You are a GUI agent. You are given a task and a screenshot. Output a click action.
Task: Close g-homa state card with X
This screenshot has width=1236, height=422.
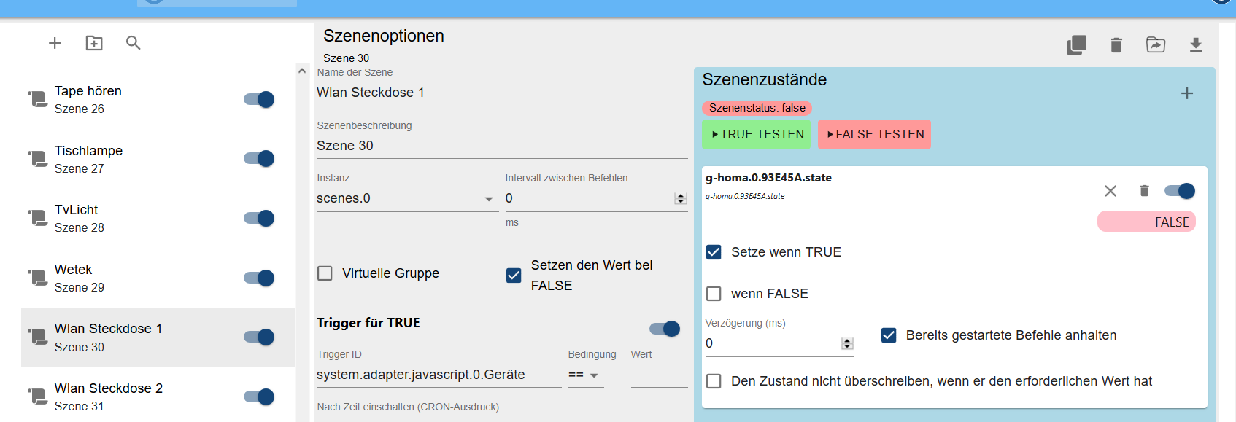tap(1111, 191)
